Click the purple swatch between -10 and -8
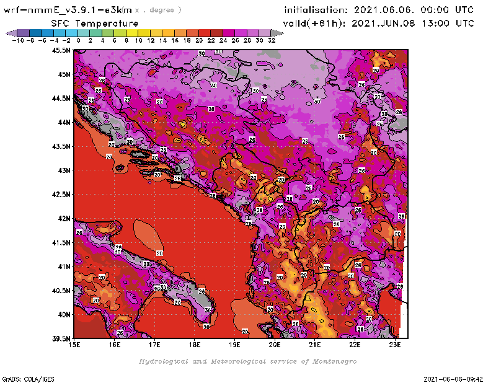This screenshot has width=496, height=383. point(23,32)
